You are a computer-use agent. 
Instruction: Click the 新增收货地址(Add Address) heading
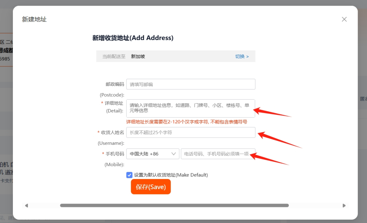point(133,38)
